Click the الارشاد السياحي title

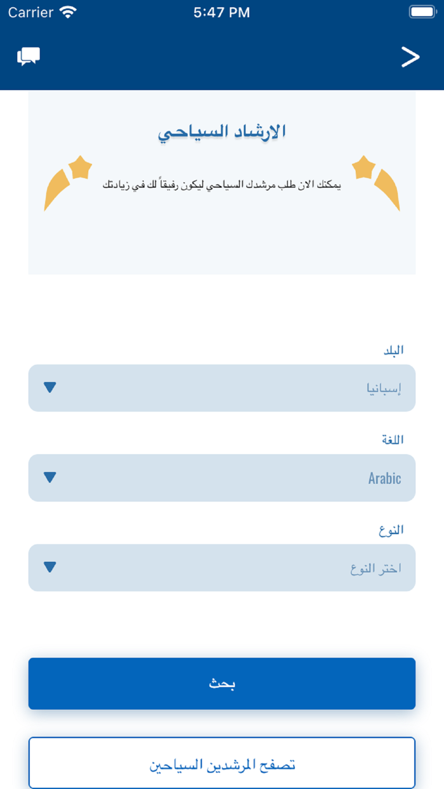coord(222,131)
